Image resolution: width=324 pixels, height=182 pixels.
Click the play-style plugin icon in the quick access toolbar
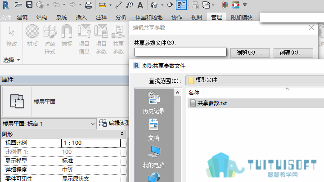pyautogui.click(x=235, y=5)
